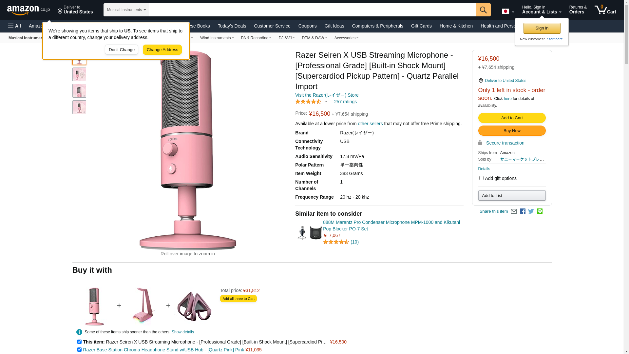Image resolution: width=629 pixels, height=354 pixels.
Task: Click the search magnifier button
Action: (x=483, y=10)
